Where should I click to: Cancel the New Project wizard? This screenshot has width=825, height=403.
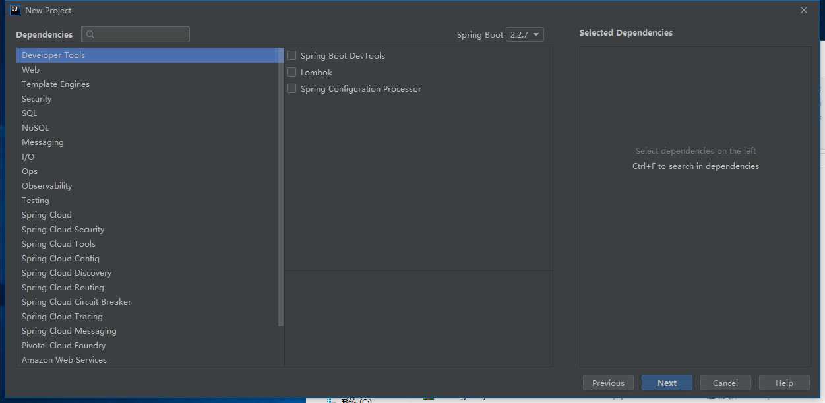[x=725, y=383]
